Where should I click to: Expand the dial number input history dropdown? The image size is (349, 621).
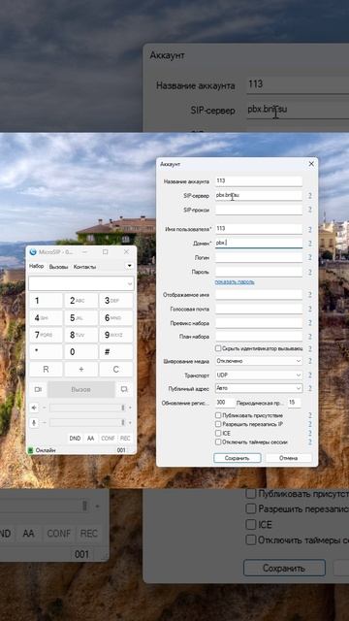pos(130,284)
